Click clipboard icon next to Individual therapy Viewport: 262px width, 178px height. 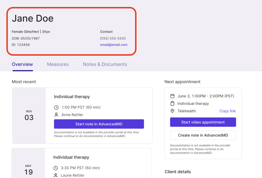172,103
